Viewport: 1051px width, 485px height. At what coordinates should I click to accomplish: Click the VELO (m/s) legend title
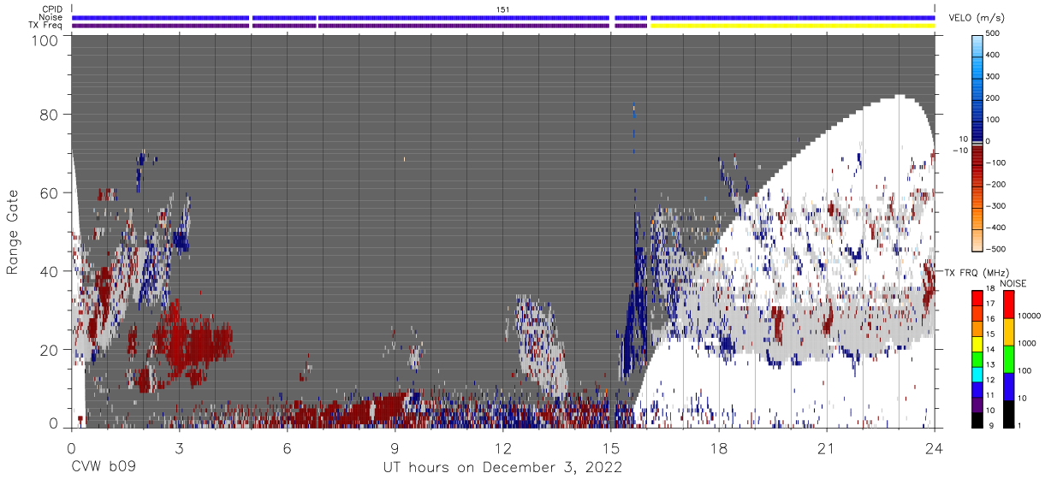coord(977,18)
